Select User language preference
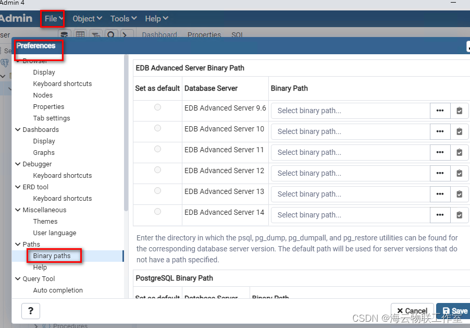This screenshot has height=328, width=470. [x=55, y=233]
